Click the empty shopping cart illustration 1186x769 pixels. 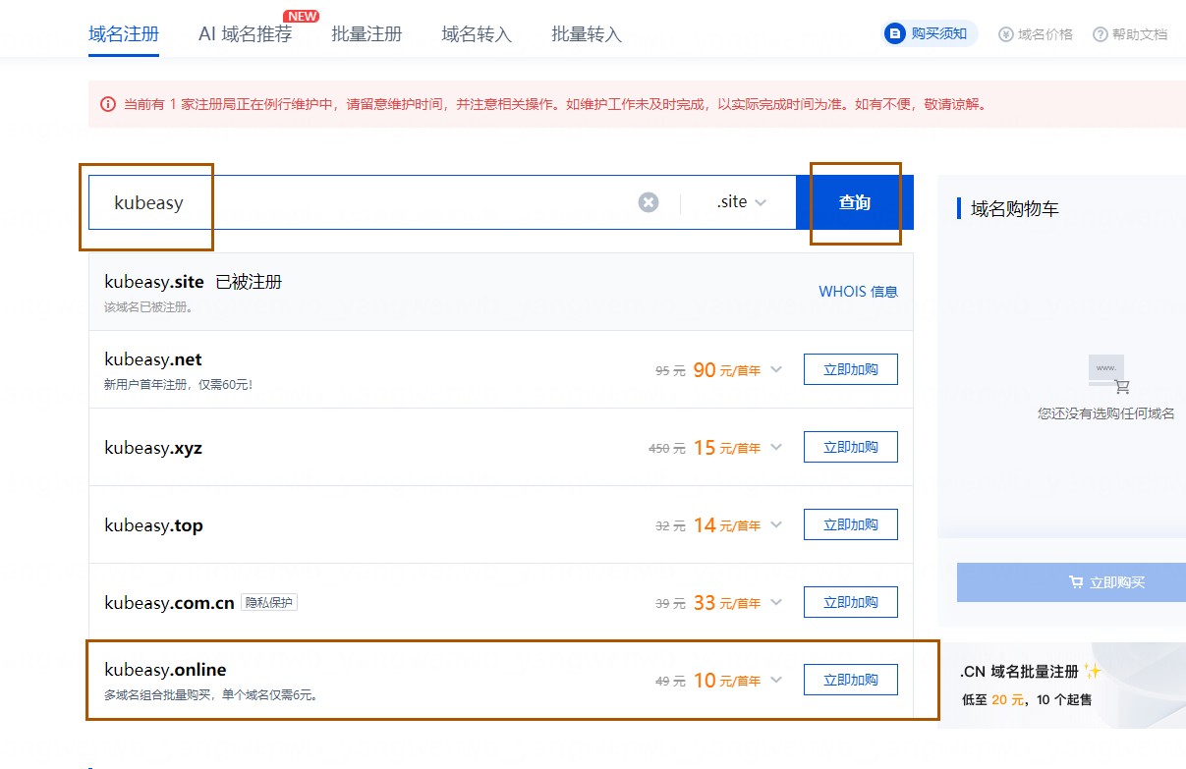coord(1107,375)
